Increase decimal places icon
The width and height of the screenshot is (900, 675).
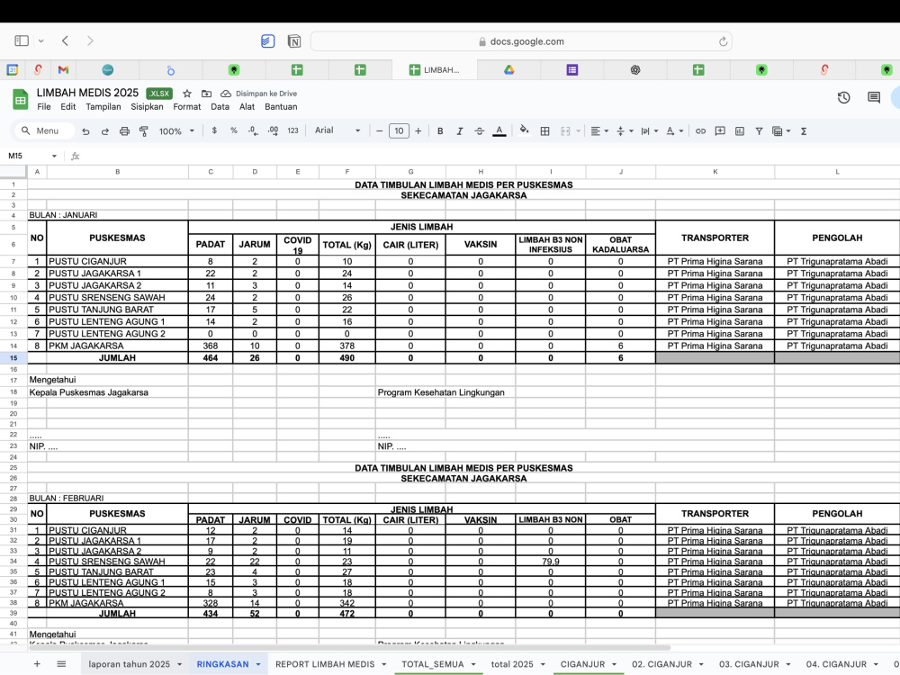coord(274,130)
